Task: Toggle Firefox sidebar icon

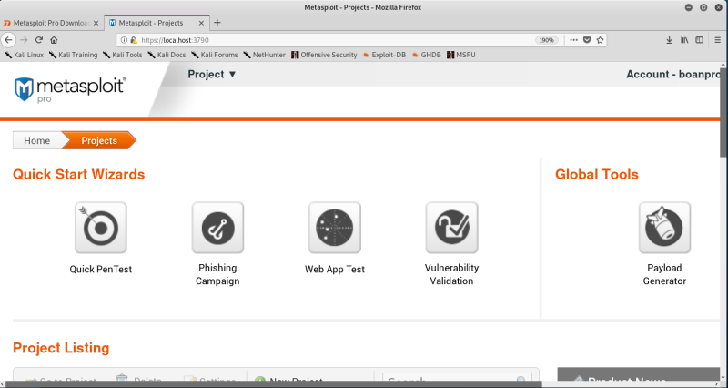Action: coord(699,40)
